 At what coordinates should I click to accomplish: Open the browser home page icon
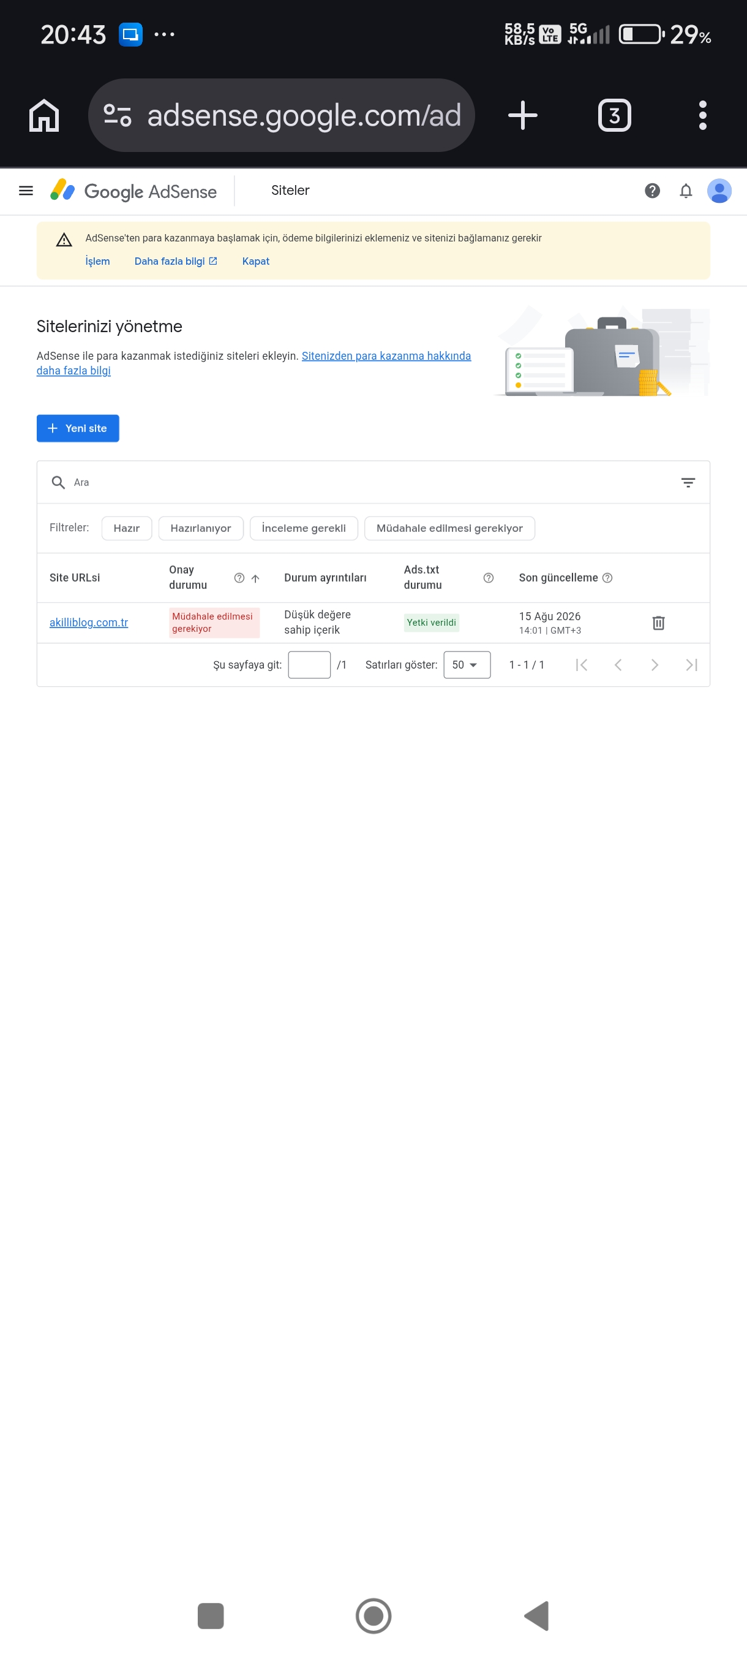coord(44,115)
